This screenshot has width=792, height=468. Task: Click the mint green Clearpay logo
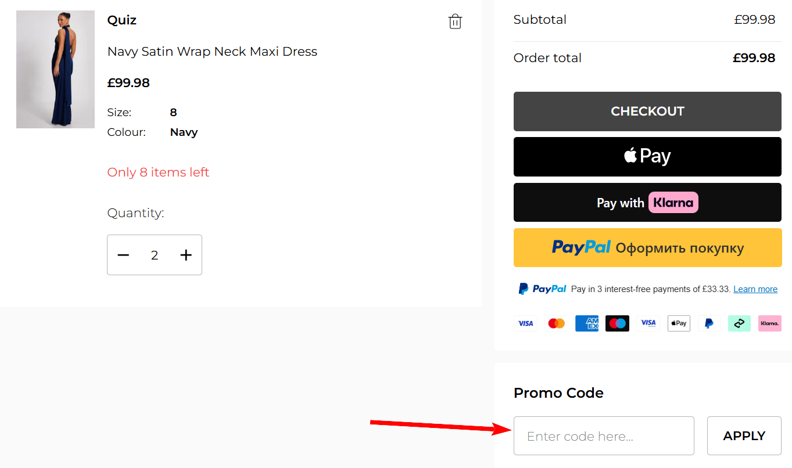pyautogui.click(x=739, y=323)
